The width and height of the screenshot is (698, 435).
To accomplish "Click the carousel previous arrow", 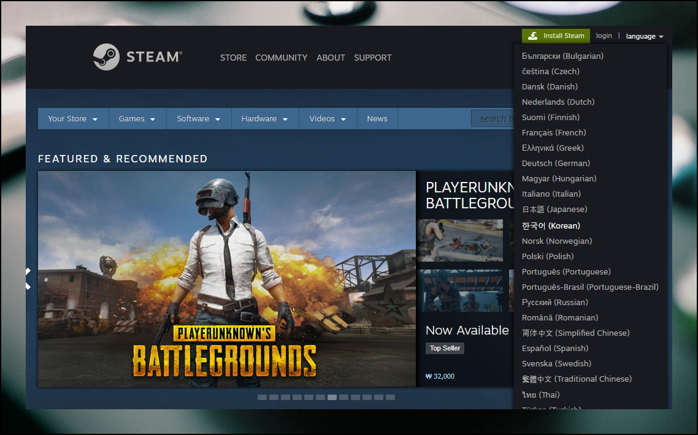I will click(28, 279).
